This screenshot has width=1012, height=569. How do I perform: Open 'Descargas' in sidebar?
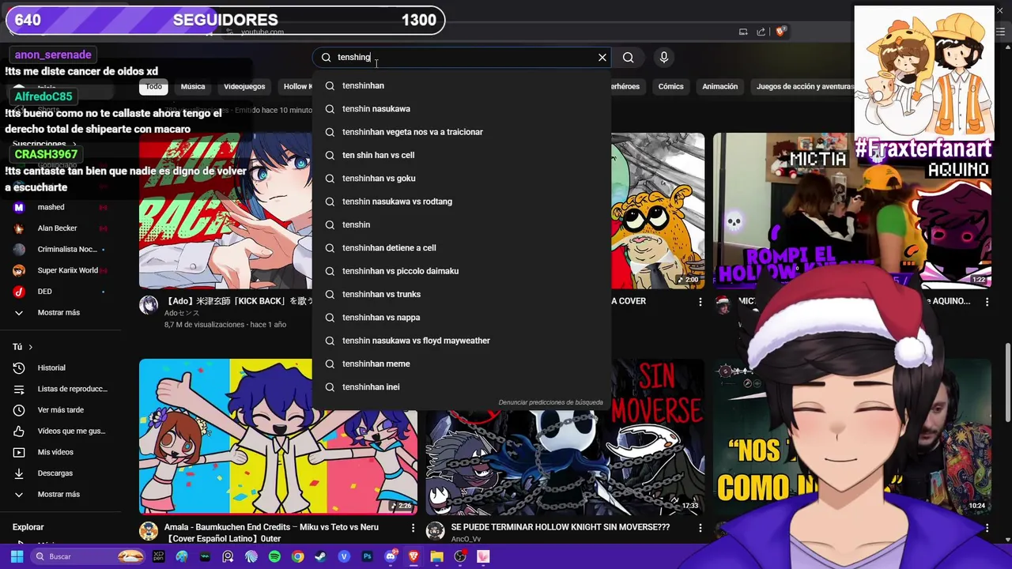click(60, 473)
